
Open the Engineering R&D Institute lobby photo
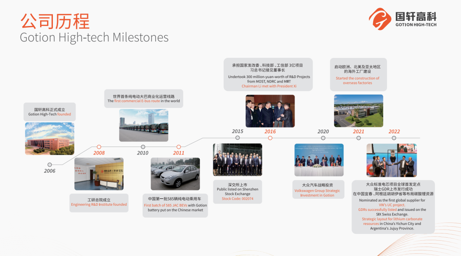coord(99,174)
